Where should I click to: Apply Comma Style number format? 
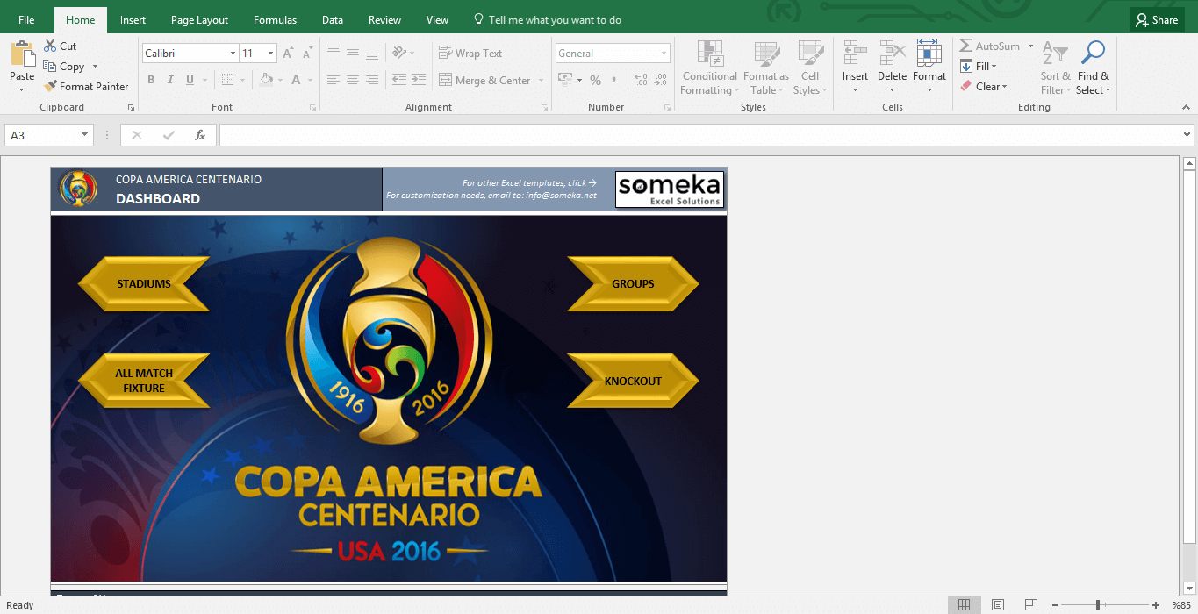[615, 80]
